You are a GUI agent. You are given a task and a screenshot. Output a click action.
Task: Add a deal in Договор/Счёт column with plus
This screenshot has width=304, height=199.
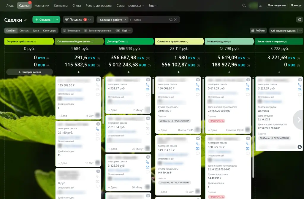pos(129,72)
